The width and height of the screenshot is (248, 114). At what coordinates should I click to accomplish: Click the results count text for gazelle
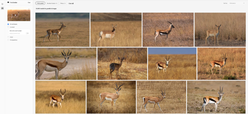tap(46, 9)
